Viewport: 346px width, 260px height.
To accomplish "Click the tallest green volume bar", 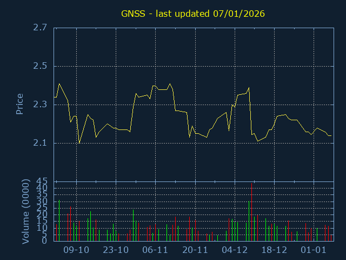I will tap(249, 221).
